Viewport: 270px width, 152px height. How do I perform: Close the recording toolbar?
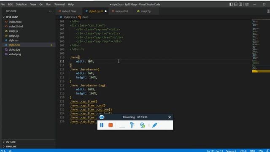[x=170, y=117]
